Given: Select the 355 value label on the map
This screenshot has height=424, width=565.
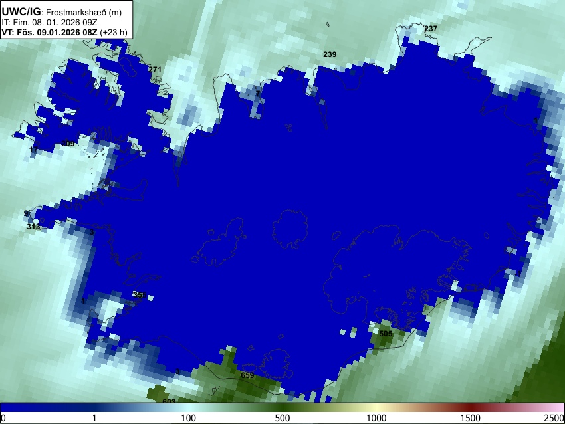Looking at the screenshot, I should (140, 295).
